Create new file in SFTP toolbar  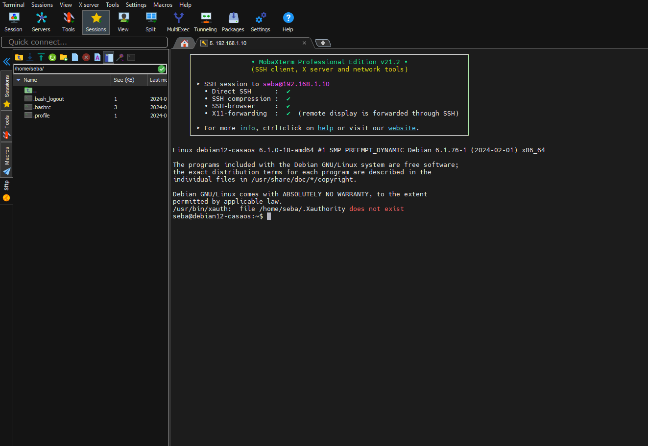[75, 57]
